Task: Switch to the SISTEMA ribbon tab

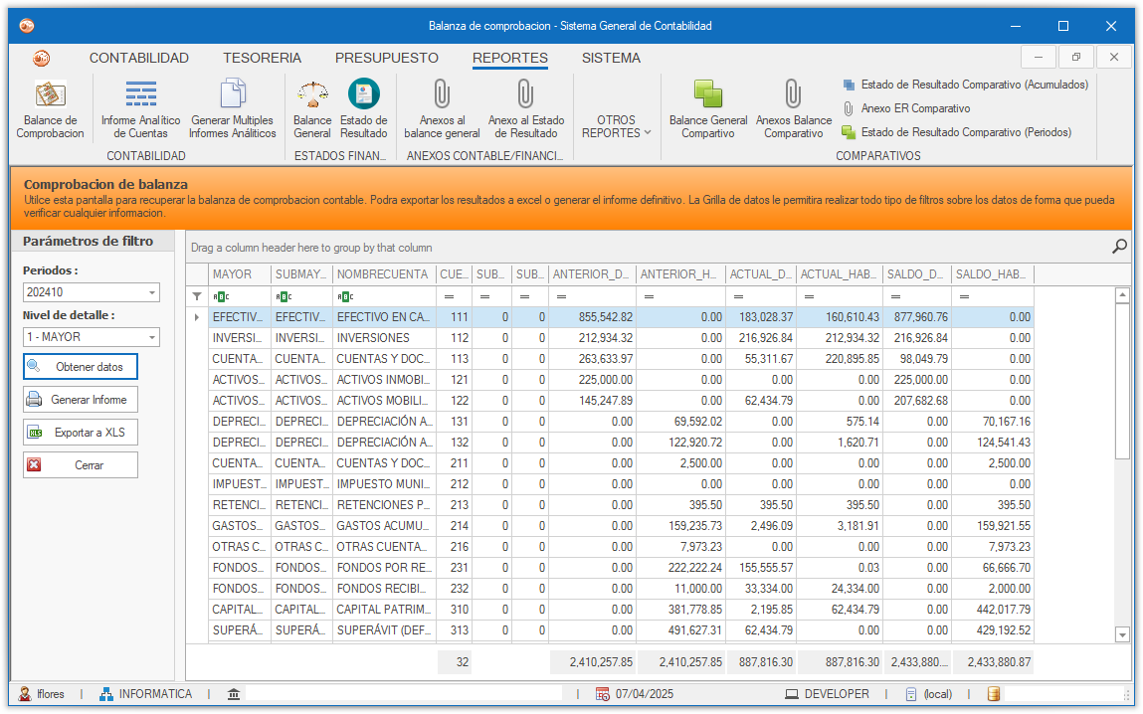Action: 611,58
